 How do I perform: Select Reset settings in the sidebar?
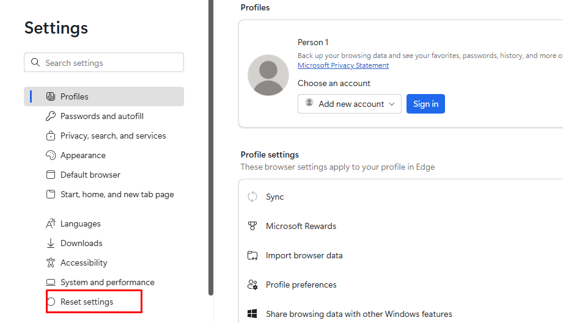(87, 302)
